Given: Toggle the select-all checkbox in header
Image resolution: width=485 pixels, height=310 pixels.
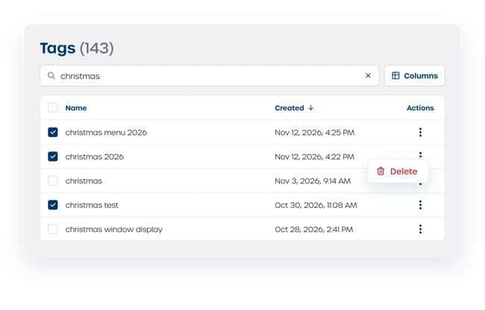Looking at the screenshot, I should coord(53,108).
